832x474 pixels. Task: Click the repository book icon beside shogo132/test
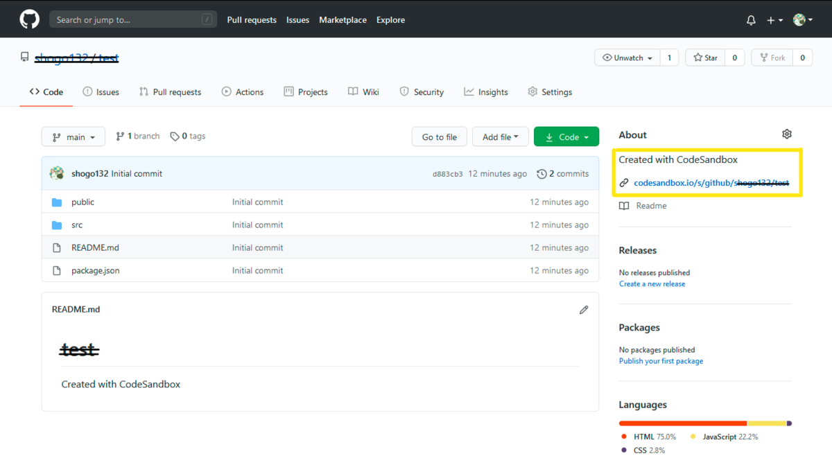[25, 58]
